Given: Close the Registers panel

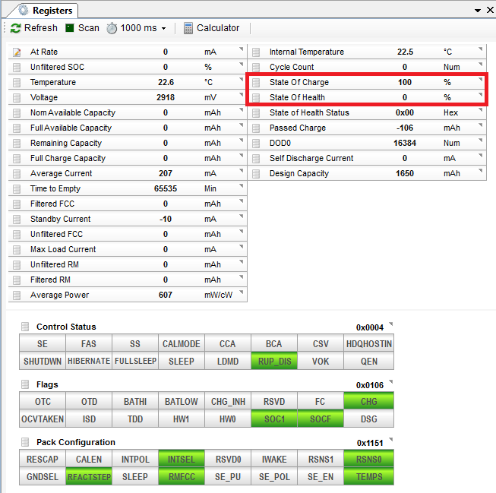Looking at the screenshot, I should 490,10.
